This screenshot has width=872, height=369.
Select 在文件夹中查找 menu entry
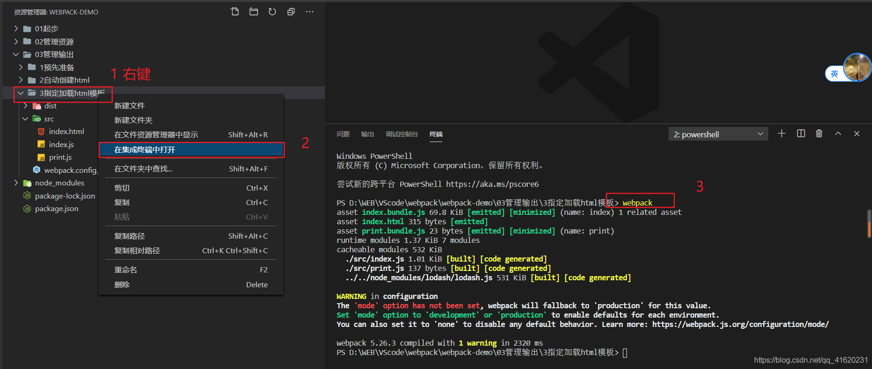click(x=191, y=169)
